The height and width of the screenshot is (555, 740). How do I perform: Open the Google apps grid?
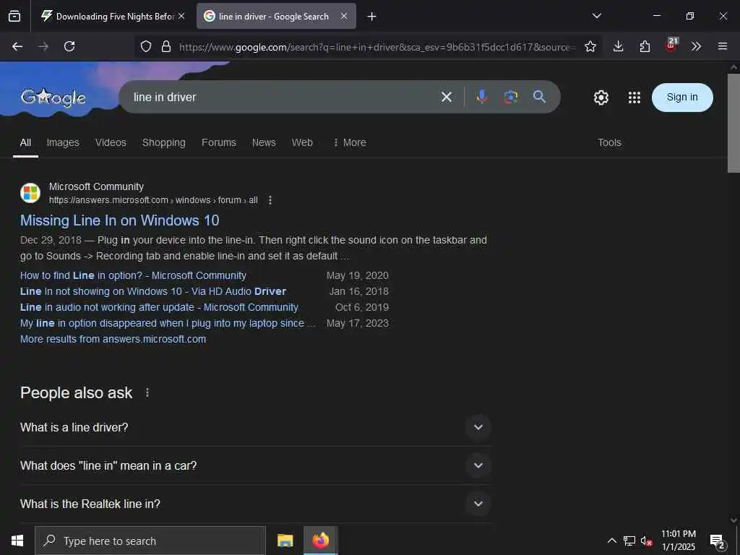(634, 98)
